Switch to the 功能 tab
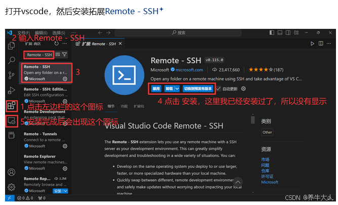 [124, 106]
